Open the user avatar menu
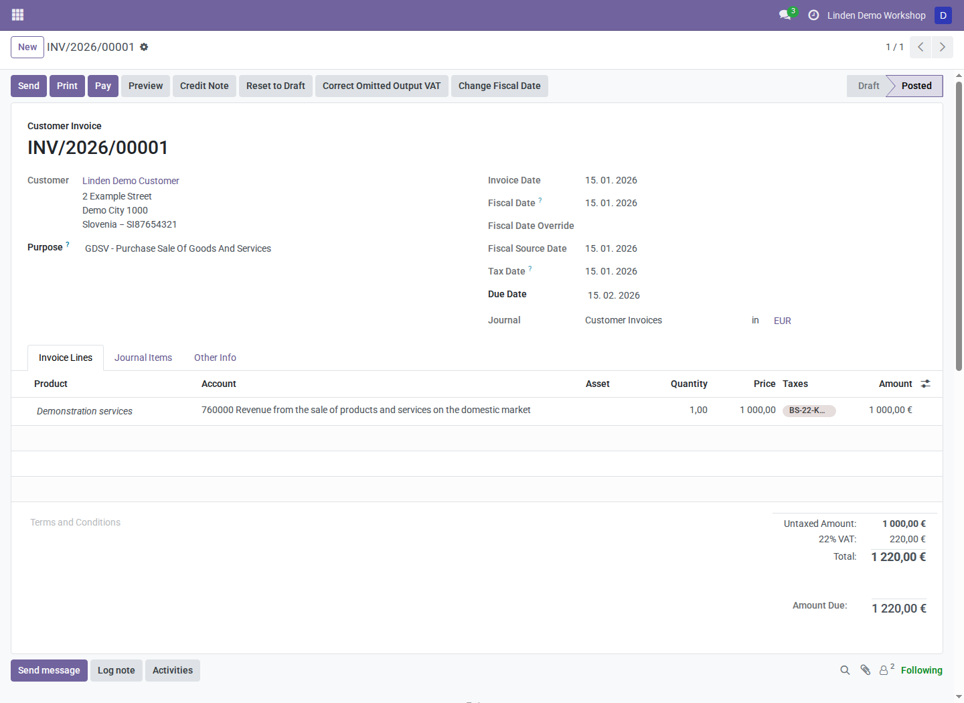 coord(943,15)
